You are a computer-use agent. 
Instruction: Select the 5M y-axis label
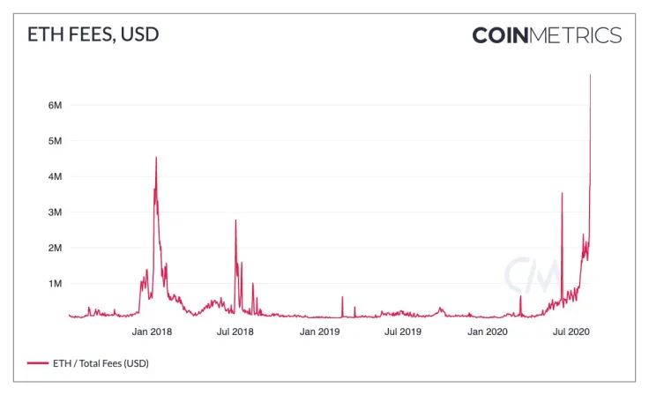(x=55, y=141)
